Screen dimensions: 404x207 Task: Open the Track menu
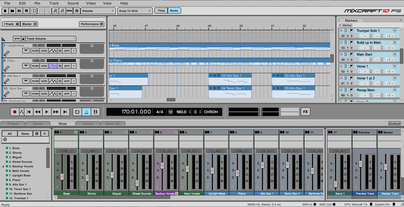point(54,3)
